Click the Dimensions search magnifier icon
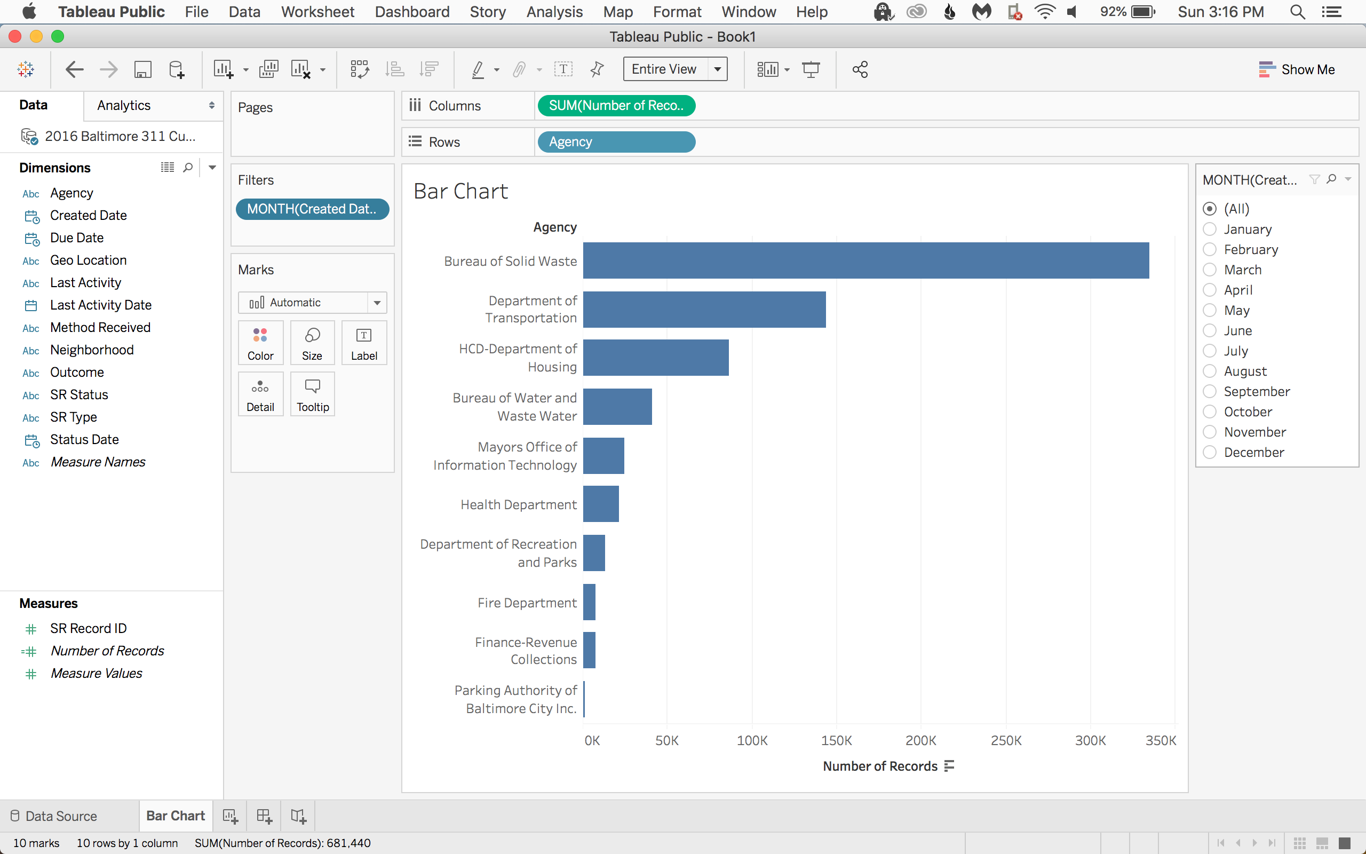This screenshot has height=854, width=1366. point(188,167)
